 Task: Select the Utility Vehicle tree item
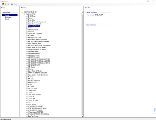[x=32, y=104]
